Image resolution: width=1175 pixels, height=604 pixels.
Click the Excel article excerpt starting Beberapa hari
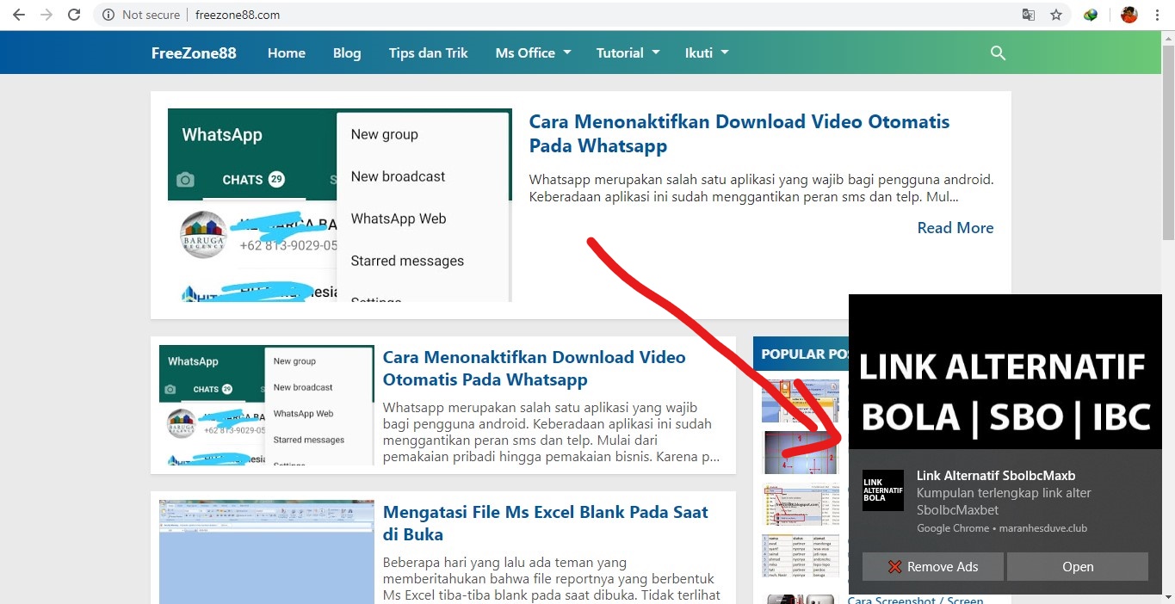click(552, 579)
